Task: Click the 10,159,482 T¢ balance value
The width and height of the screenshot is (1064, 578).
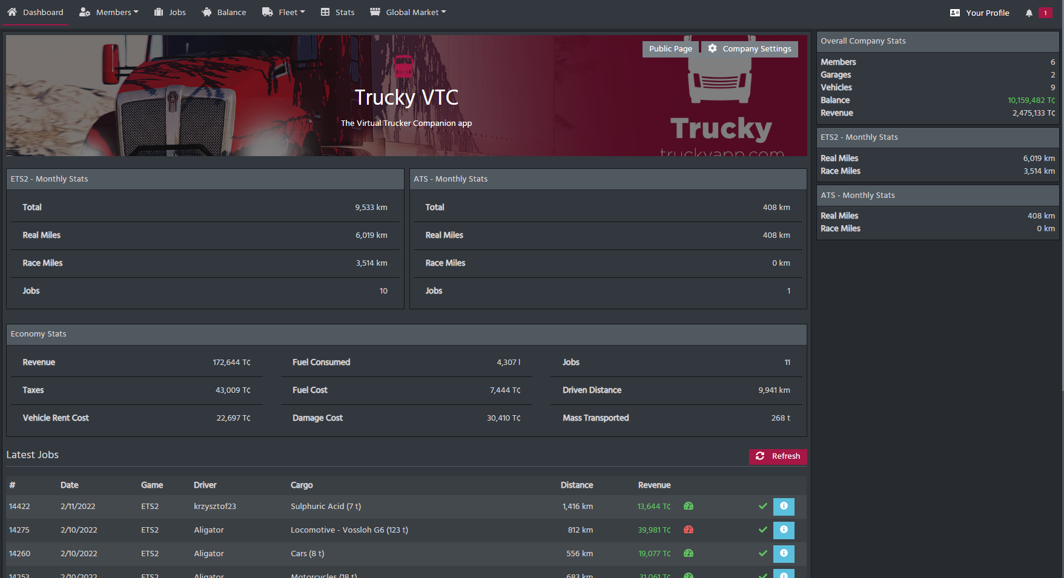Action: click(1031, 100)
